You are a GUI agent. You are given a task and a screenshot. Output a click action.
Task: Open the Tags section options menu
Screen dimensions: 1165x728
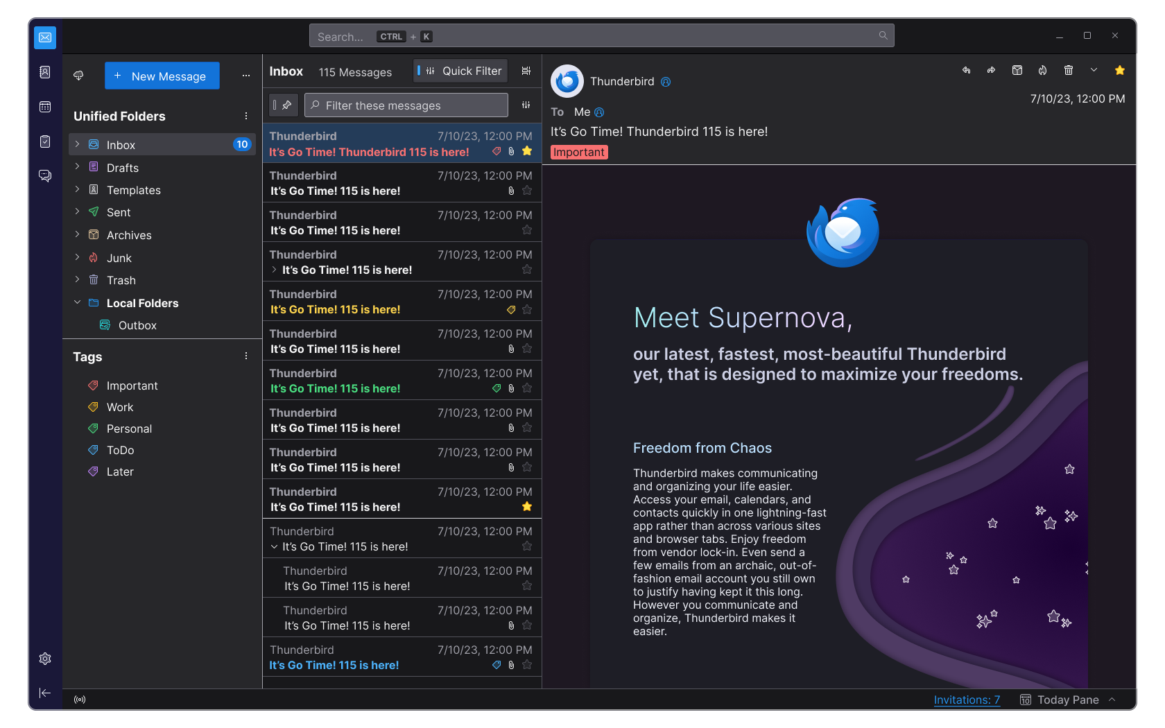tap(245, 356)
